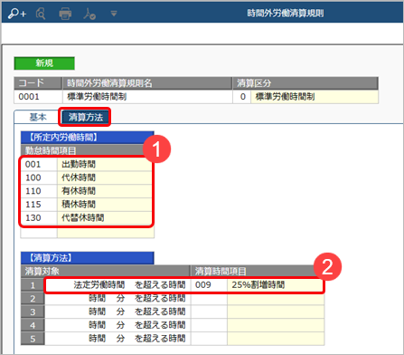Select code cell 115
Image resolution: width=404 pixels, height=355 pixels.
click(39, 205)
